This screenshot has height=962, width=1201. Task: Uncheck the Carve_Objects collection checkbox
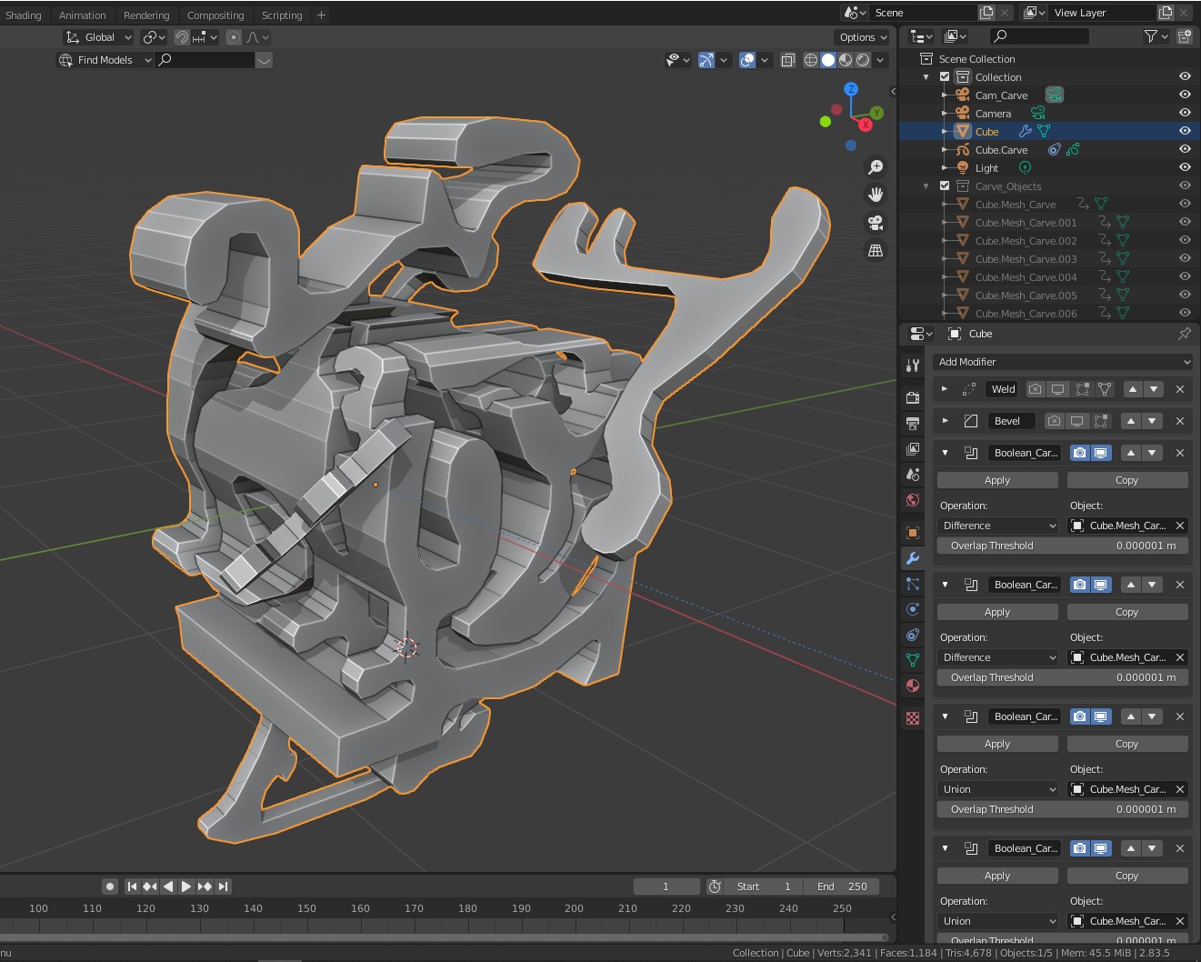pos(945,186)
